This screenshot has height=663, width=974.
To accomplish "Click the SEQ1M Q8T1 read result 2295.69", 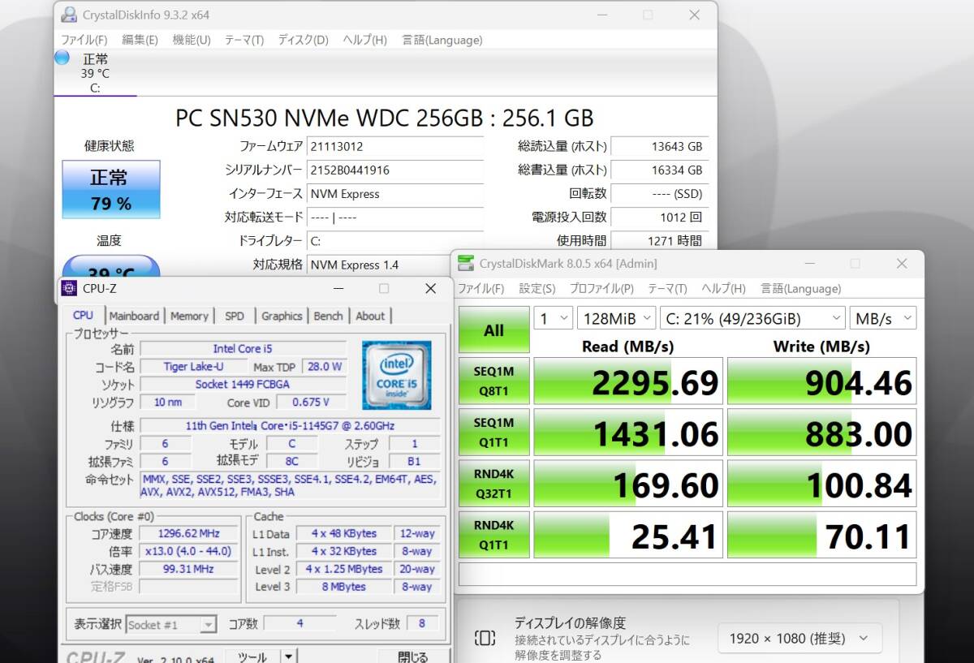I will pyautogui.click(x=627, y=381).
